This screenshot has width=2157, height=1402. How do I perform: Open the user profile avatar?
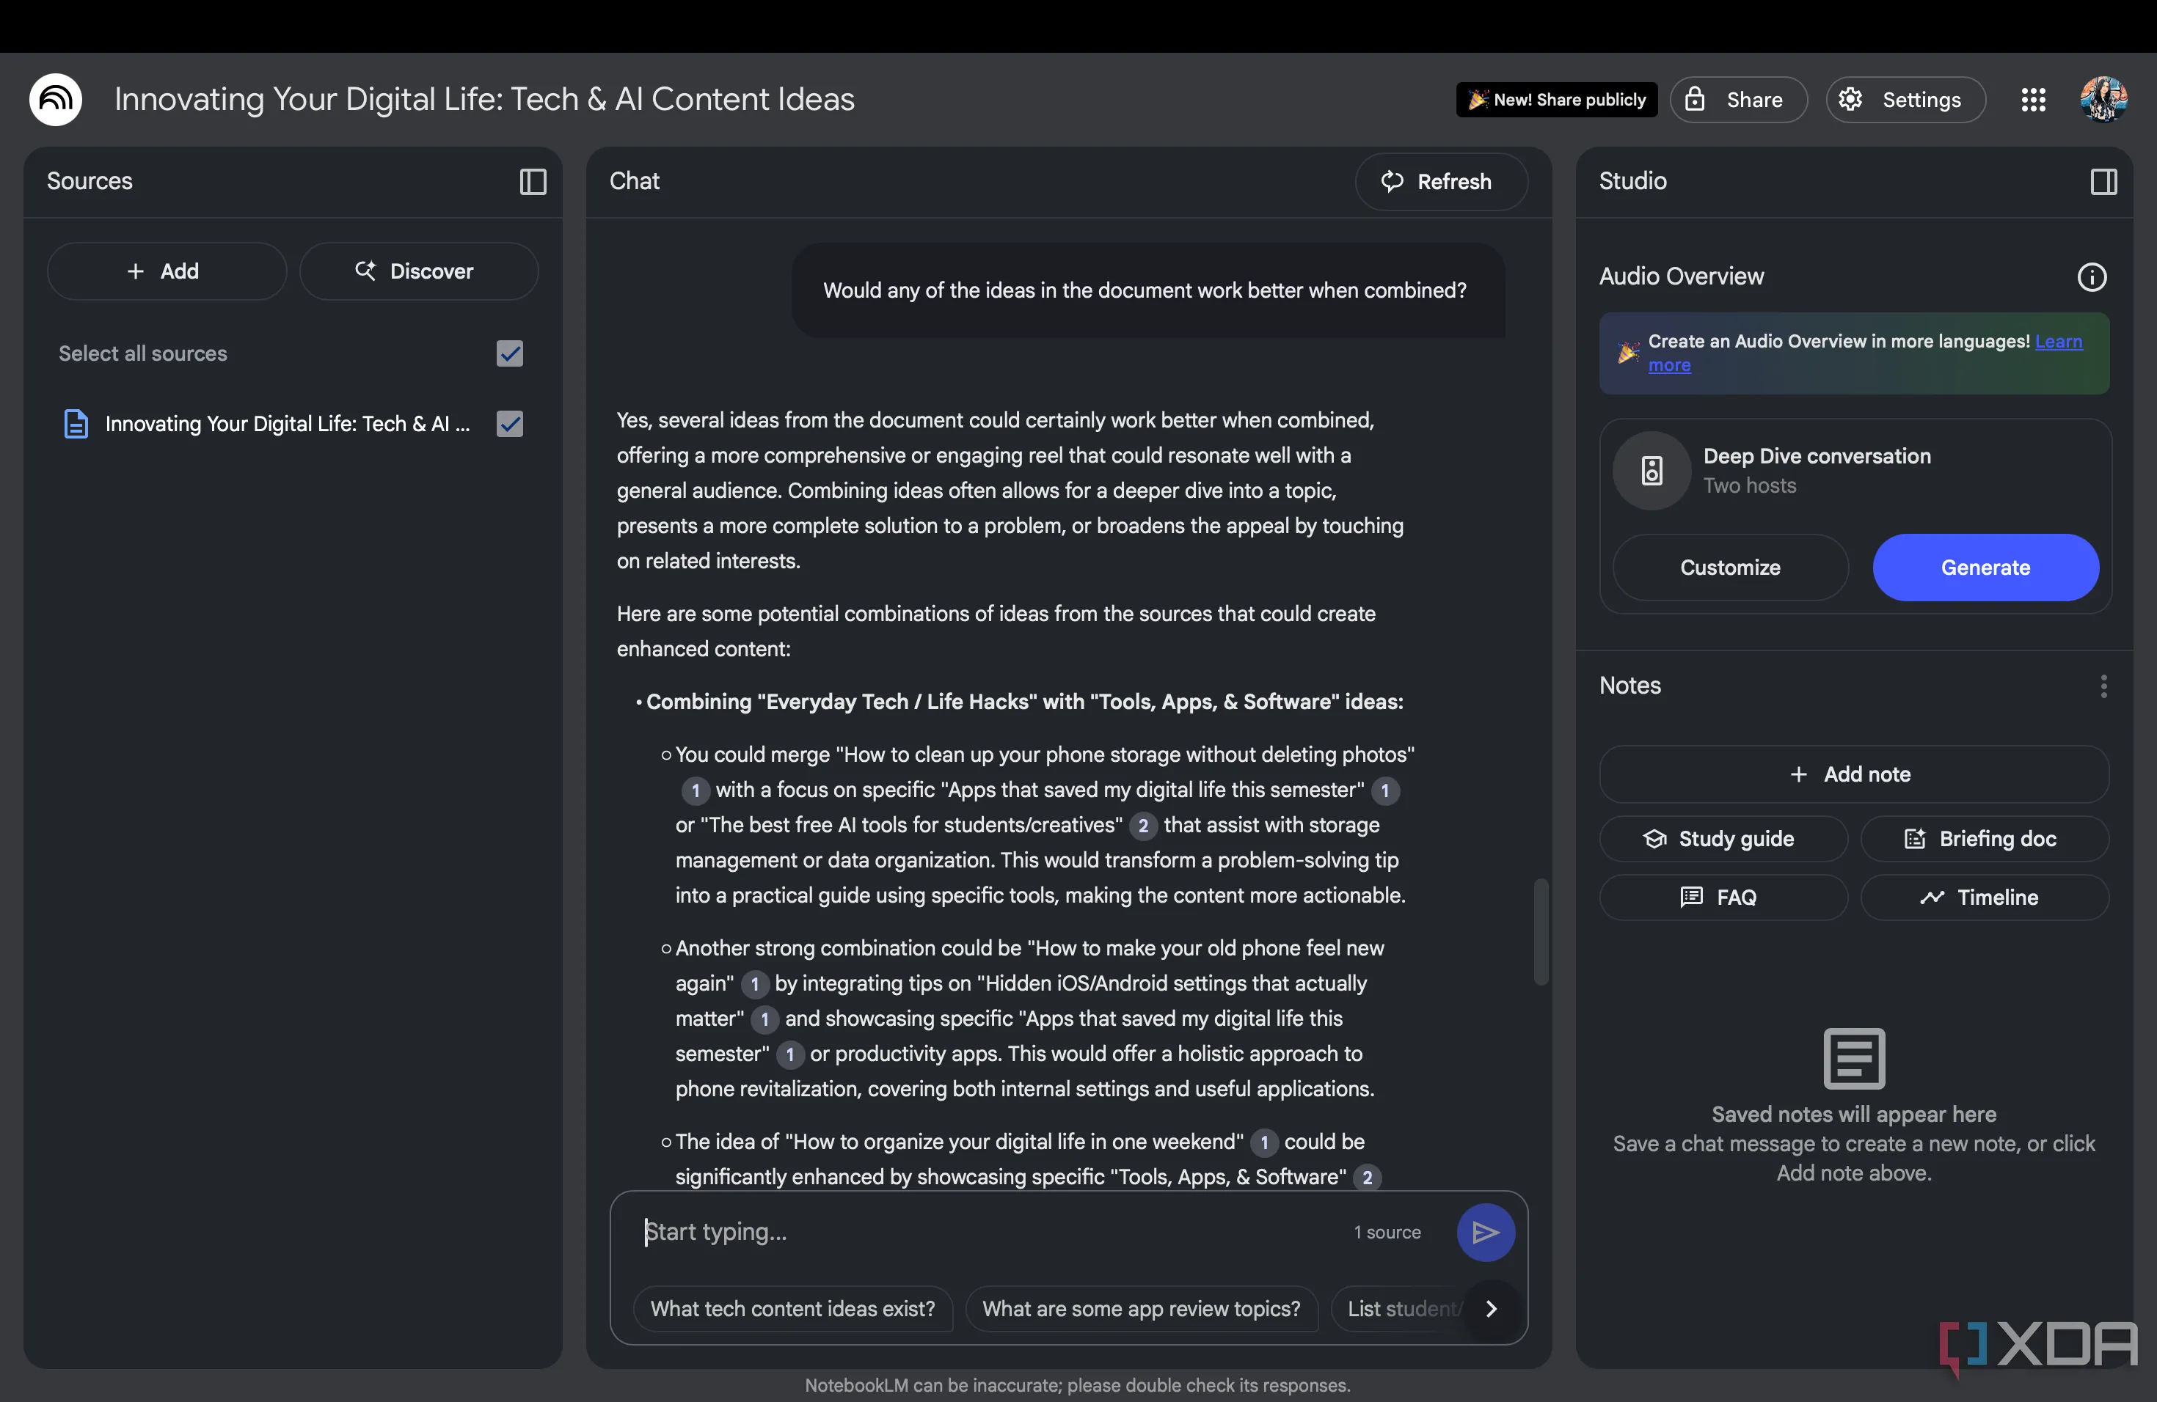tap(2103, 100)
